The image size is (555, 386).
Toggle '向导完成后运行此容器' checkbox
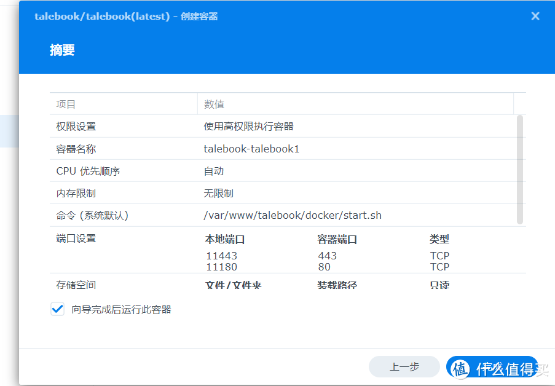[57, 309]
